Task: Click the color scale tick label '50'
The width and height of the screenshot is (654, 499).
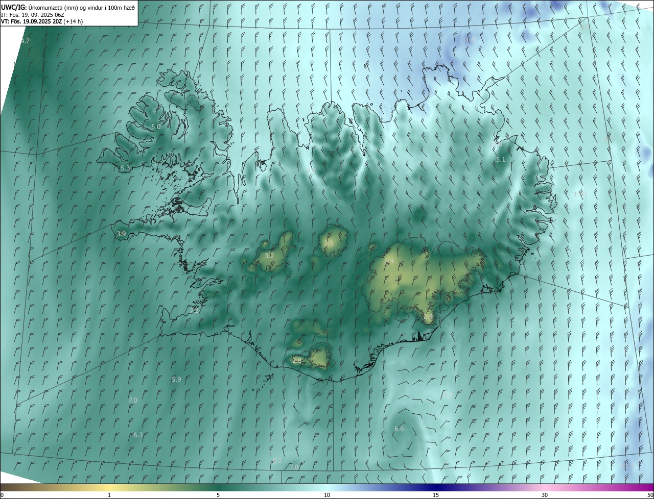Action: pyautogui.click(x=650, y=495)
